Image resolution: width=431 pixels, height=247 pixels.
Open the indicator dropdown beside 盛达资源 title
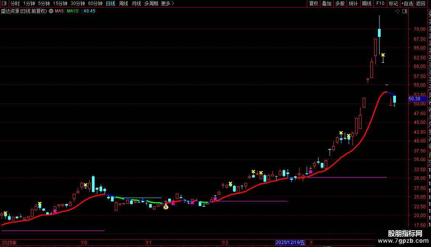pyautogui.click(x=51, y=11)
